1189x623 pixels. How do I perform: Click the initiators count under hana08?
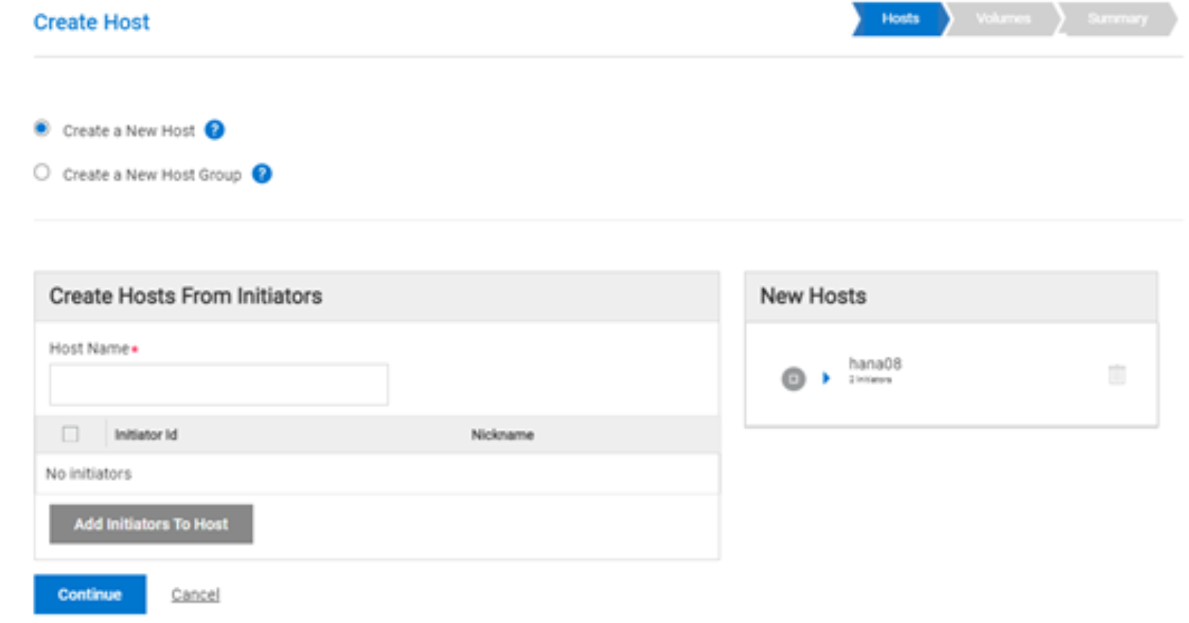coord(870,379)
